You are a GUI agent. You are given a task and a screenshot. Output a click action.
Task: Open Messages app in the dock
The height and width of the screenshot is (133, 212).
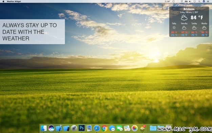coord(112,128)
